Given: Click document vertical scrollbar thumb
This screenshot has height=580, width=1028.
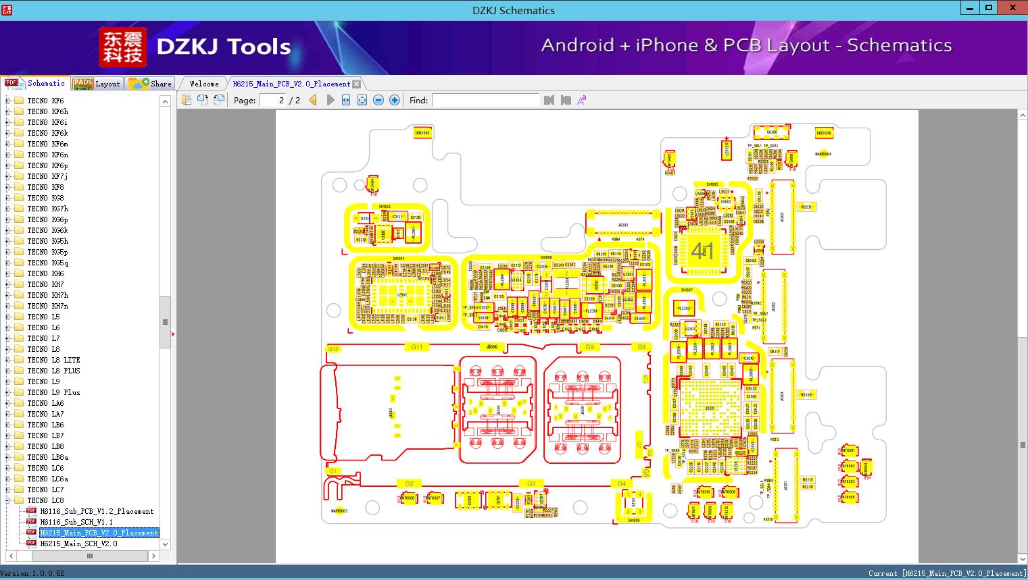Looking at the screenshot, I should (x=1023, y=445).
